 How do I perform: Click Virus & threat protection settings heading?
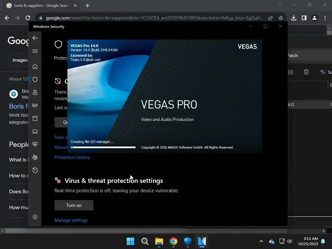[114, 181]
